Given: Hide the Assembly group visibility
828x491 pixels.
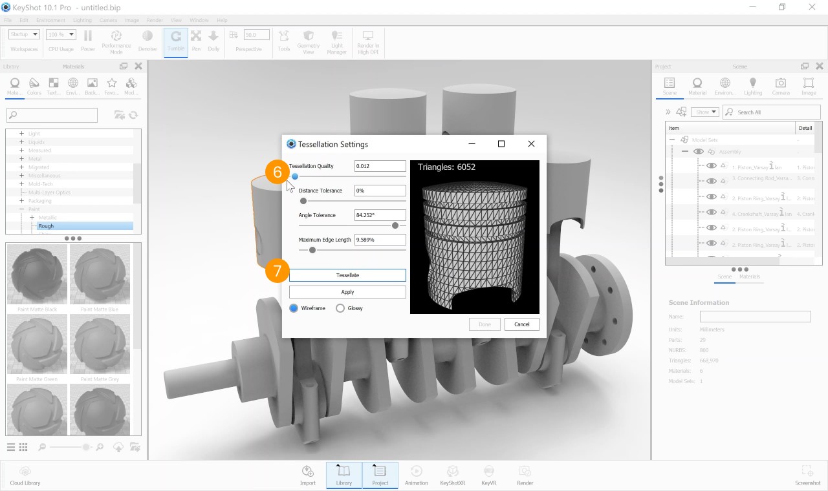Looking at the screenshot, I should point(699,152).
